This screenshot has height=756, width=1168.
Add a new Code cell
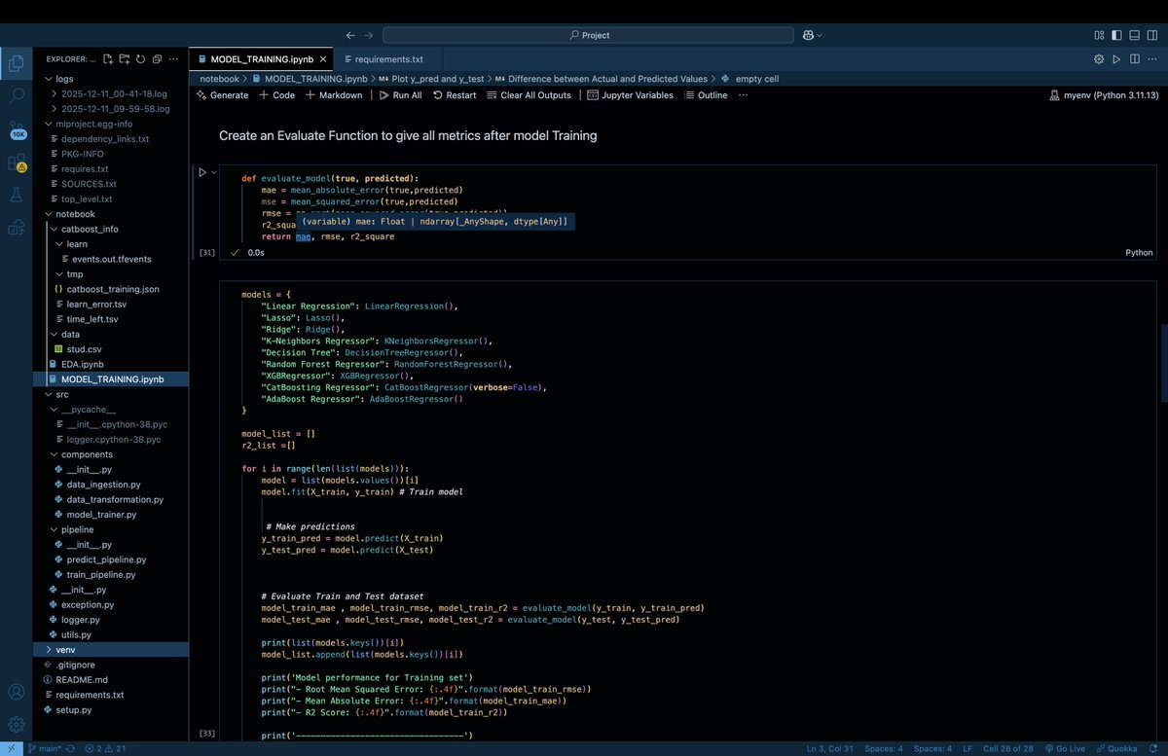(x=276, y=95)
